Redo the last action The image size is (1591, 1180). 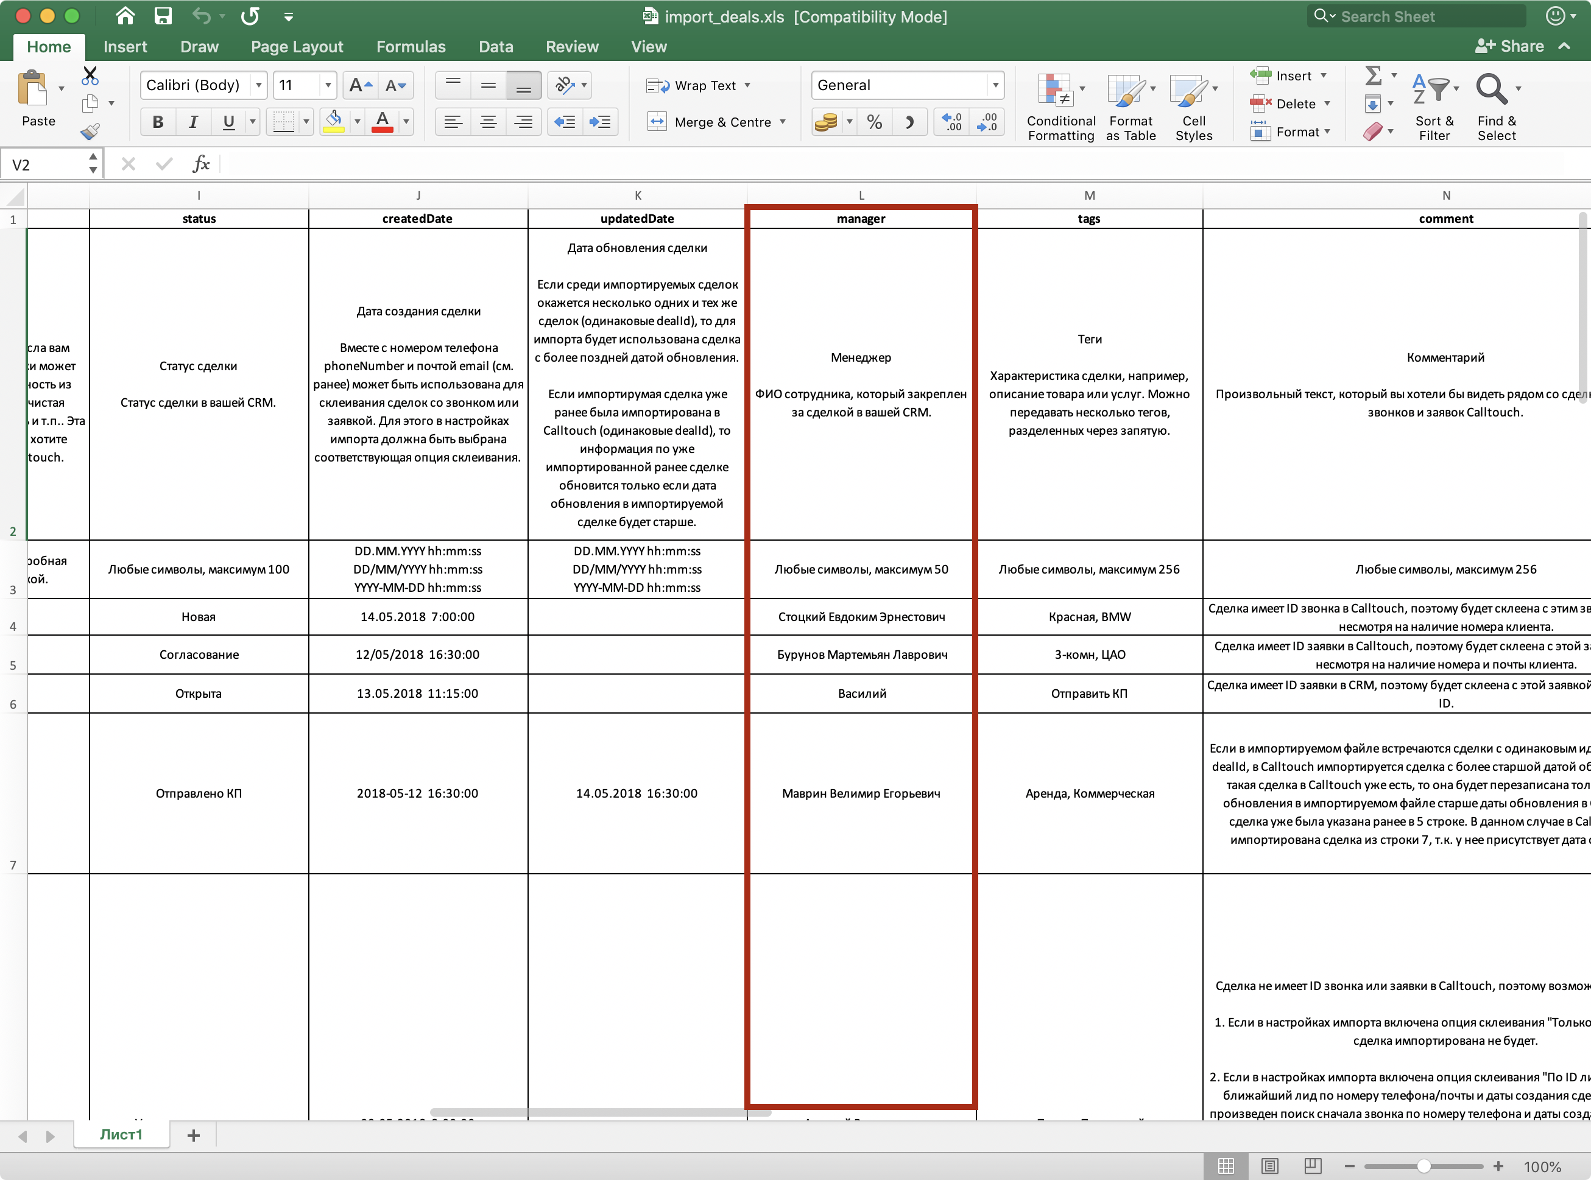point(250,16)
